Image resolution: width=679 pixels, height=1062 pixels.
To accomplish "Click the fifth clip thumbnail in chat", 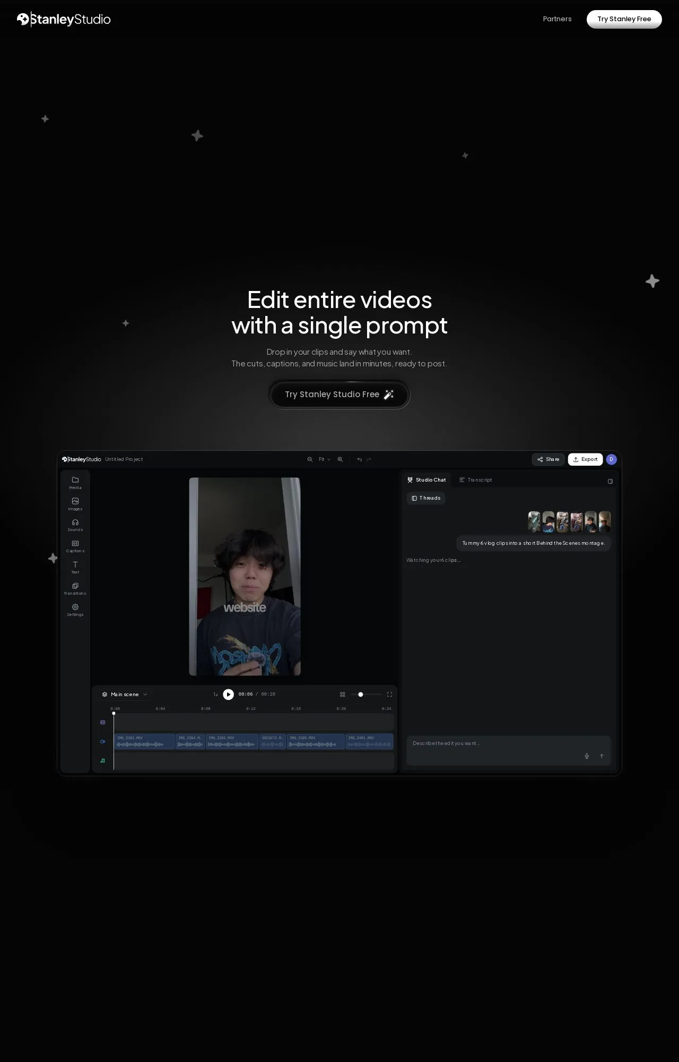I will click(x=590, y=522).
